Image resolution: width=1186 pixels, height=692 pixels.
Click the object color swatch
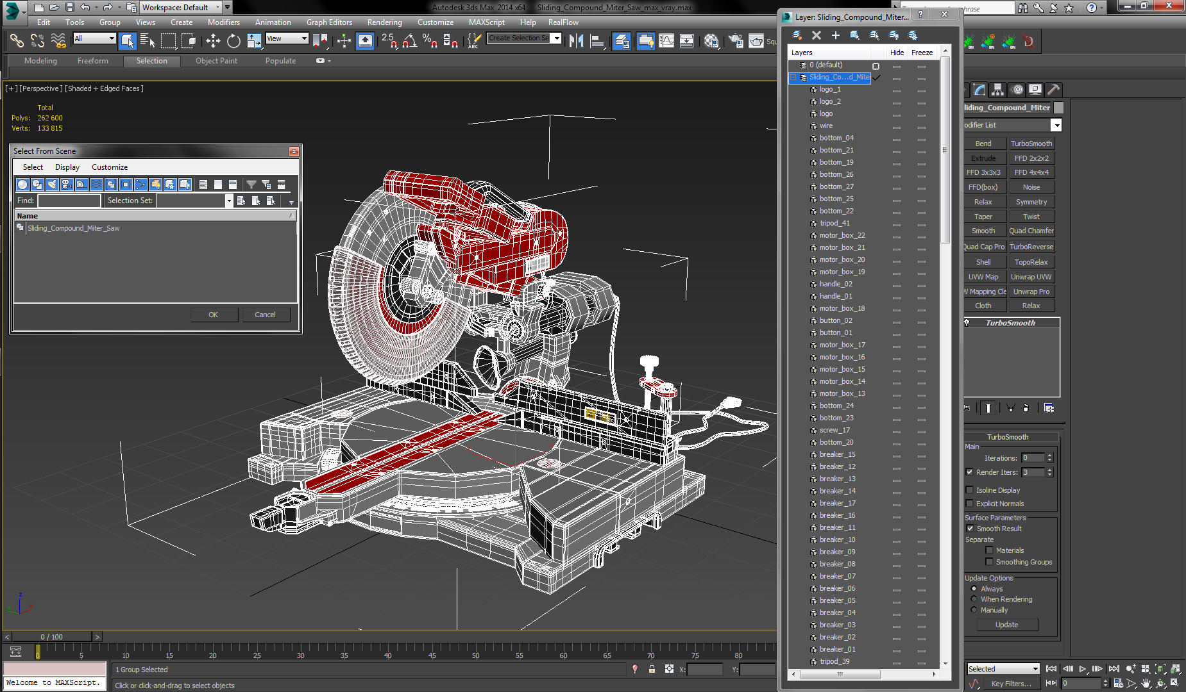pyautogui.click(x=1059, y=108)
